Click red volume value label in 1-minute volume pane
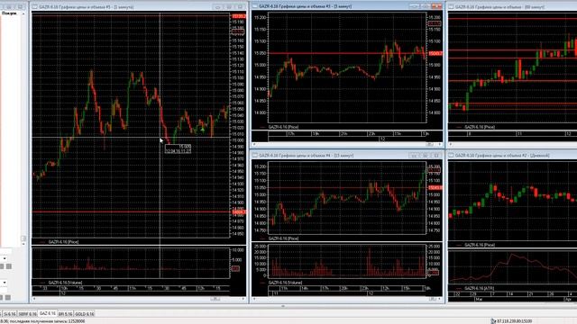 pyautogui.click(x=235, y=269)
